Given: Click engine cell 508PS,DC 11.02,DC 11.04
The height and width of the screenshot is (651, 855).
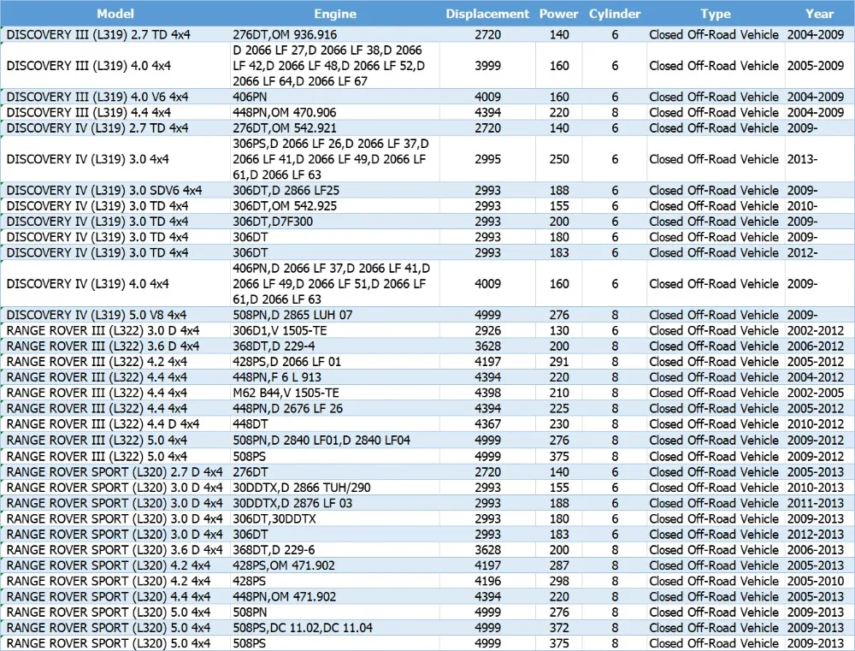Looking at the screenshot, I should (335, 628).
